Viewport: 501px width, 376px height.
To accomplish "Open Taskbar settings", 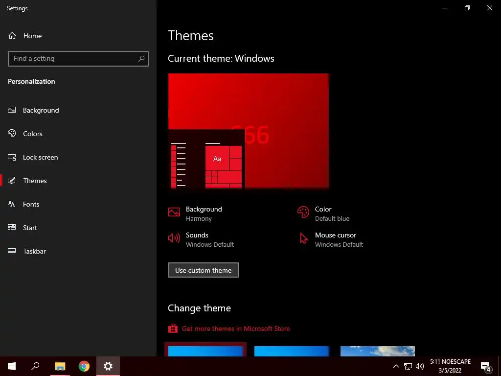I will (x=78, y=251).
